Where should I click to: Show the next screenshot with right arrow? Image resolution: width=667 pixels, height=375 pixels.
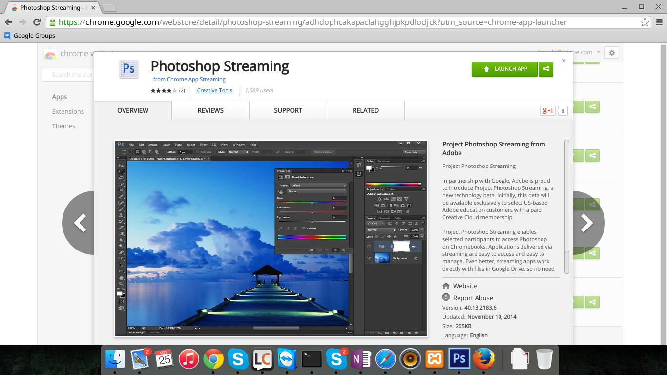(587, 223)
